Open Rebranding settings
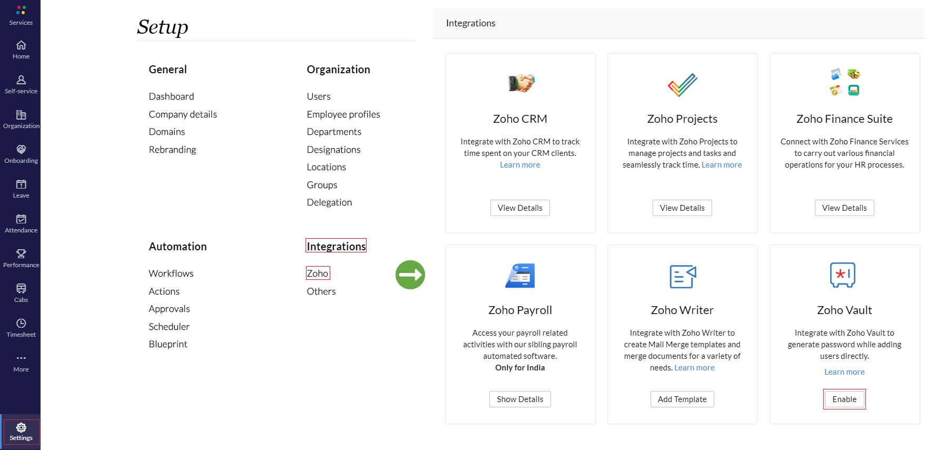The width and height of the screenshot is (936, 450). [x=172, y=150]
